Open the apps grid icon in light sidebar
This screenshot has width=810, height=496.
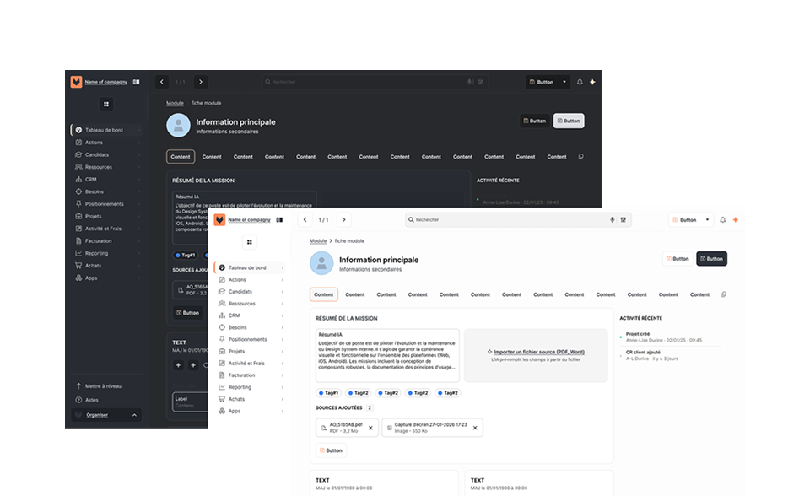(250, 242)
